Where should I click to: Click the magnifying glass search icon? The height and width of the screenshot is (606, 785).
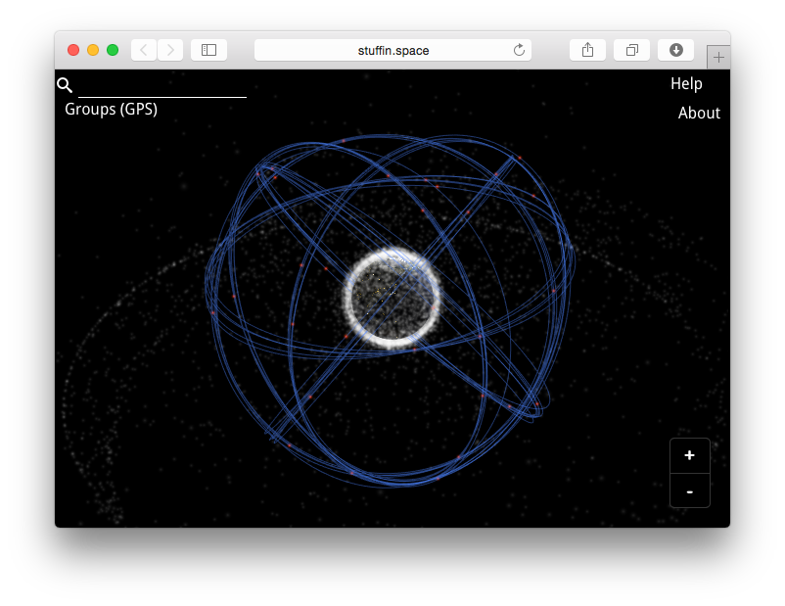tap(65, 85)
